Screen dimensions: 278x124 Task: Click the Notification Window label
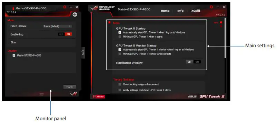(x=129, y=63)
